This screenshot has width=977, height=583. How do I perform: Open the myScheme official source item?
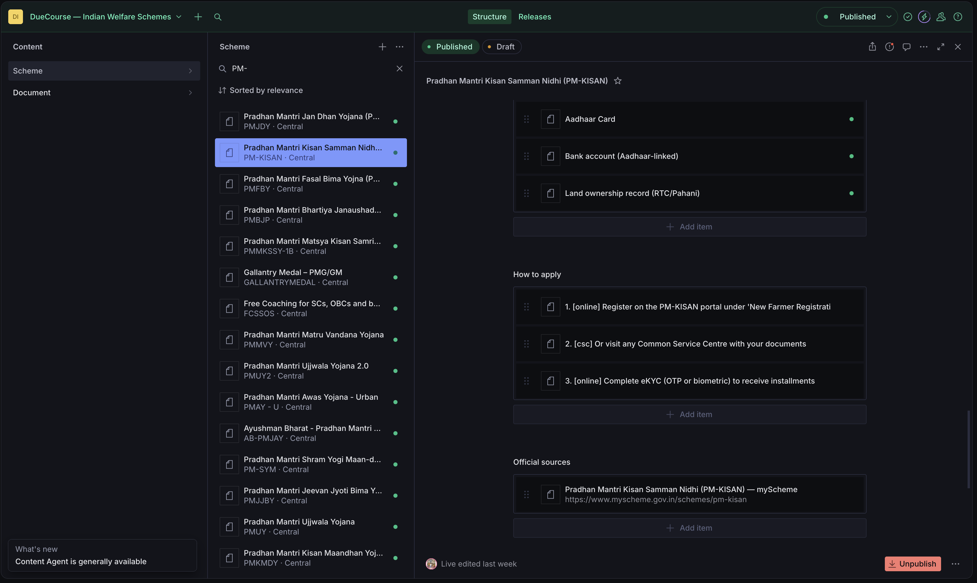(x=689, y=494)
